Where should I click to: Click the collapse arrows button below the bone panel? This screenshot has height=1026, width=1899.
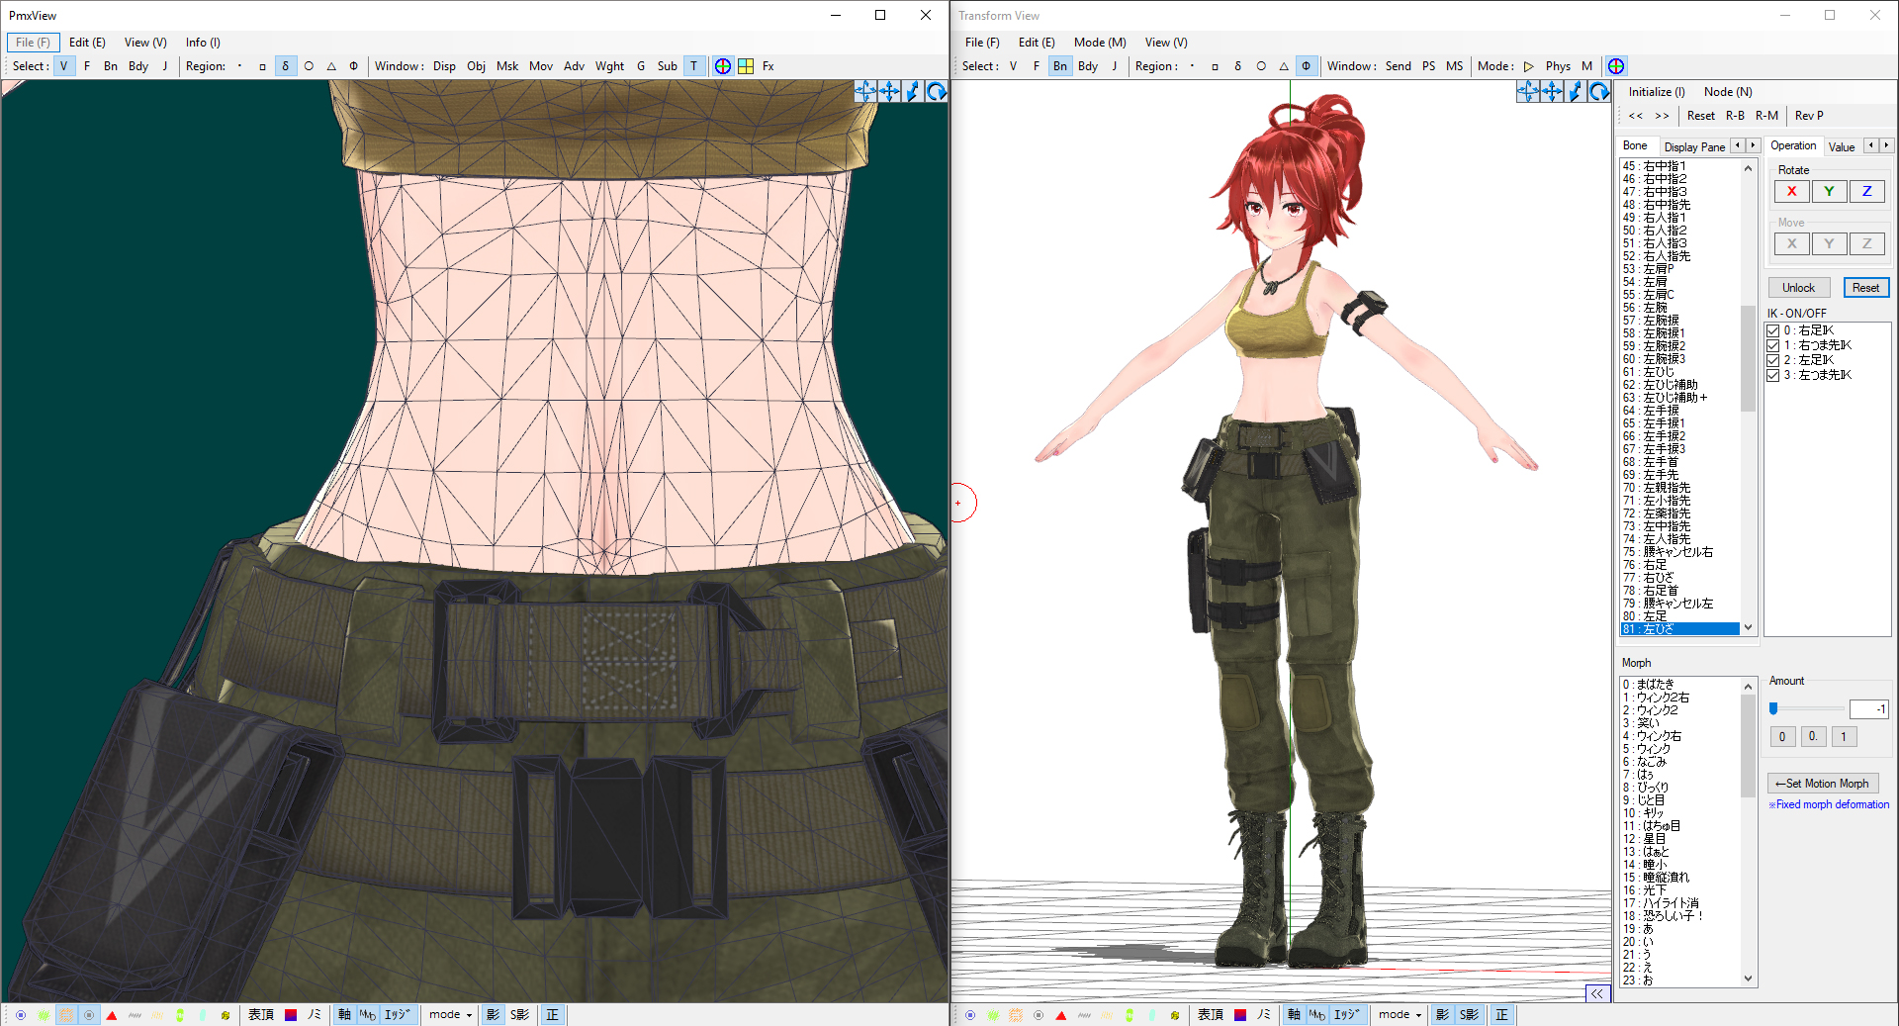tap(1597, 993)
